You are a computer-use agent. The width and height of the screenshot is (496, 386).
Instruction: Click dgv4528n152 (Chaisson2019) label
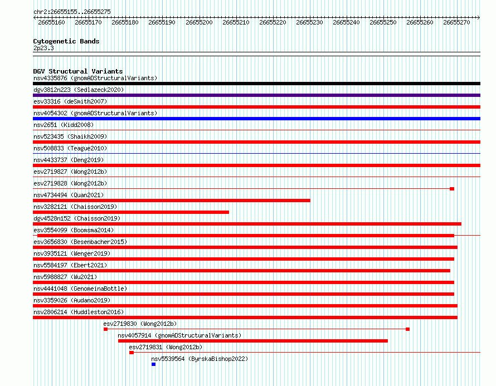pyautogui.click(x=77, y=218)
